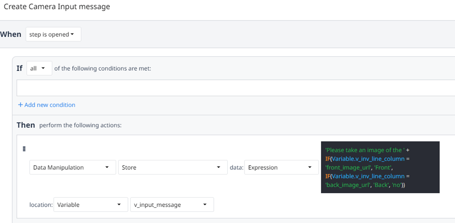Click the 'When' section label
The image size is (455, 223).
pyautogui.click(x=11, y=35)
